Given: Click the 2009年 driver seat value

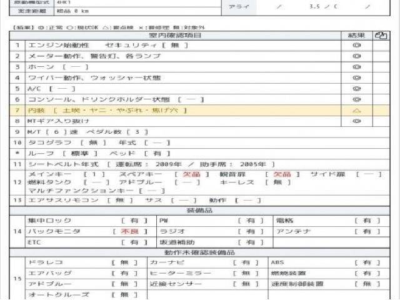Looking at the screenshot, I should coord(169,164).
